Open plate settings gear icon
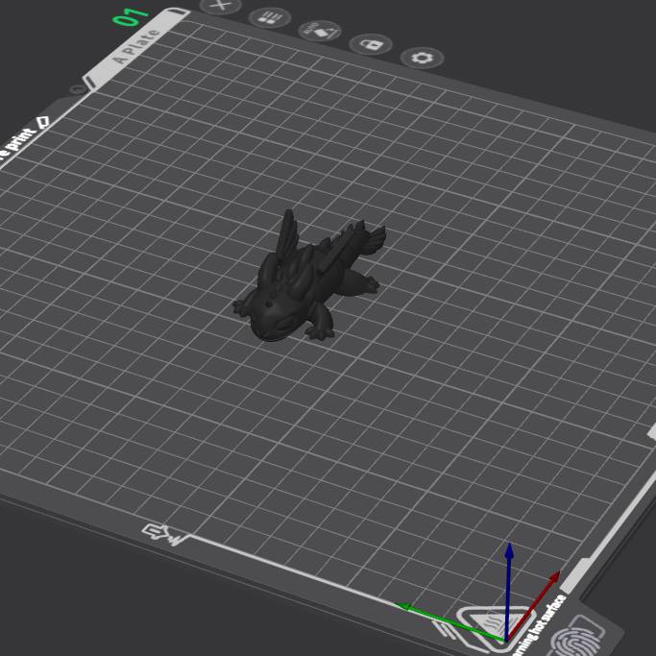This screenshot has height=656, width=656. pos(422,58)
